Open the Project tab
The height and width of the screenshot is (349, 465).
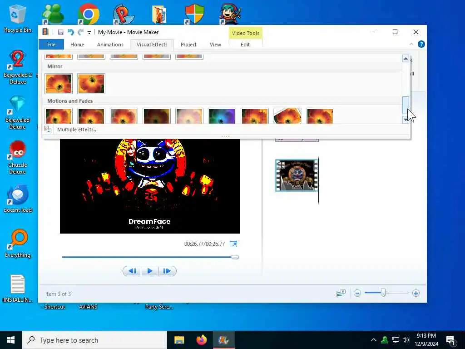188,45
